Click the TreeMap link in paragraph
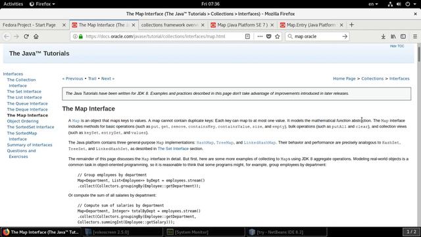 point(225,143)
